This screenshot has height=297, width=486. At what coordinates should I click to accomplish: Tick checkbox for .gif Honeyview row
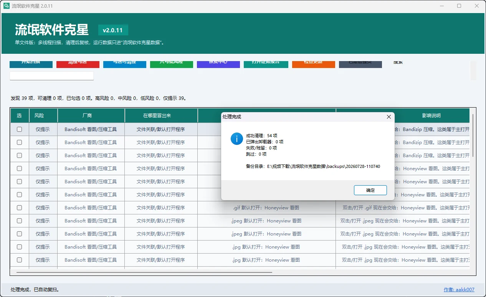tap(20, 208)
